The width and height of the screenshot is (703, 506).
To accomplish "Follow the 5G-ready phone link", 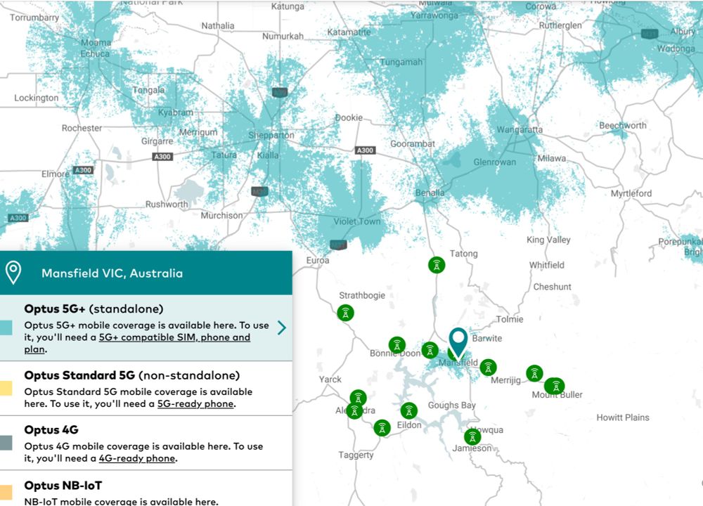I will pyautogui.click(x=195, y=404).
